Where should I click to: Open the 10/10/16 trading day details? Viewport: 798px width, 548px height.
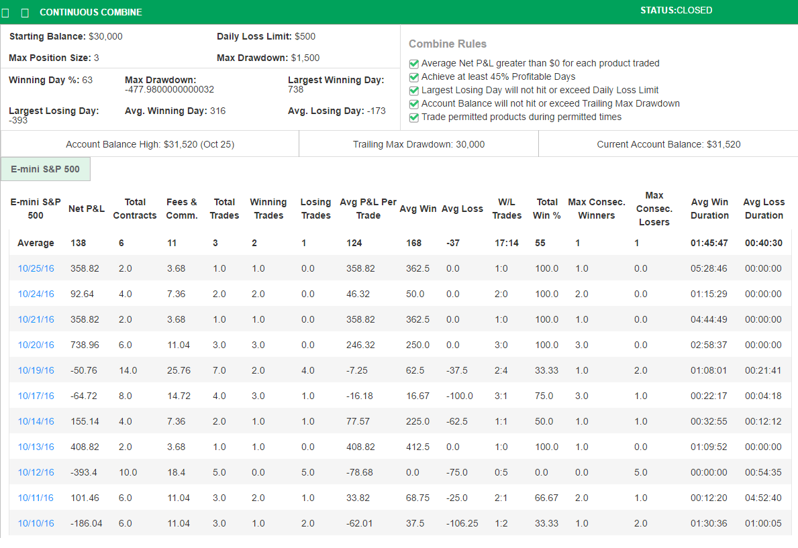pyautogui.click(x=36, y=523)
